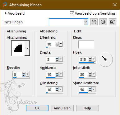Open the Hoek slider dropdown arrow
The width and height of the screenshot is (120, 115).
pyautogui.click(x=94, y=59)
